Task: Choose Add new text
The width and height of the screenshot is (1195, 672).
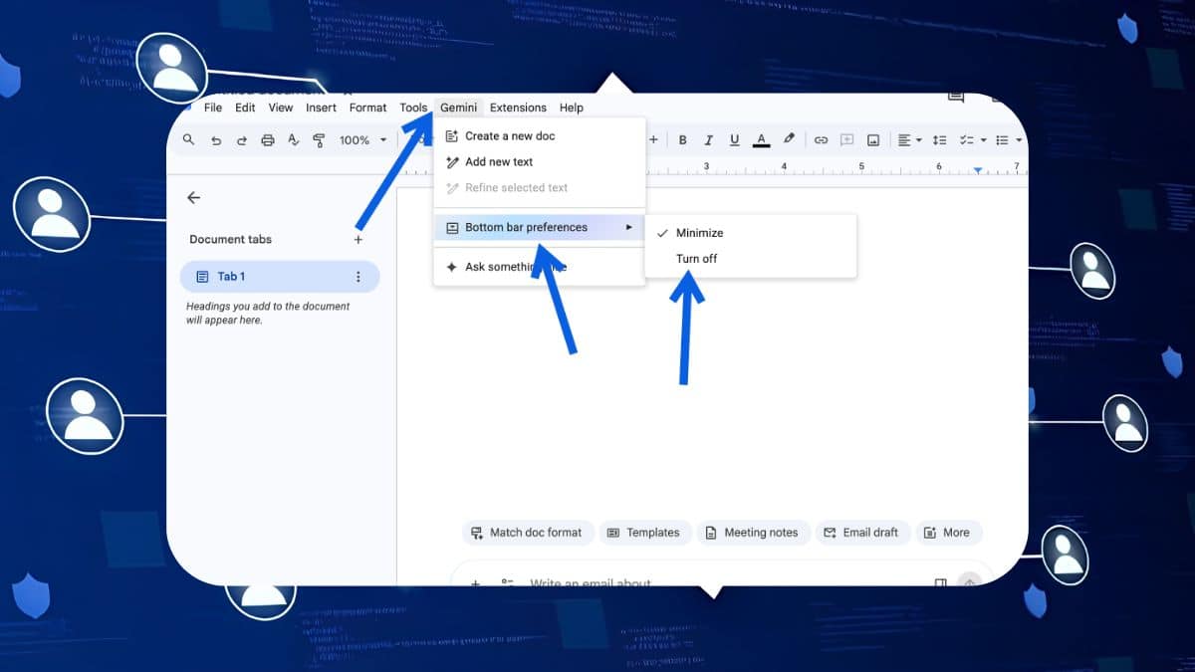Action: point(539,161)
